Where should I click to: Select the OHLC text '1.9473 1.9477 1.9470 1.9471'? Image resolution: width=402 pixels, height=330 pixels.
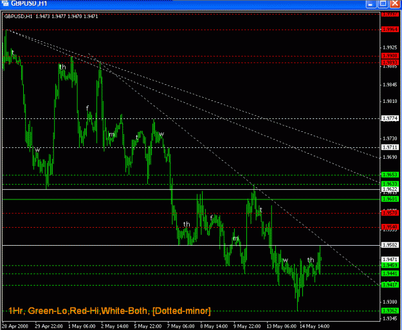tap(67, 17)
